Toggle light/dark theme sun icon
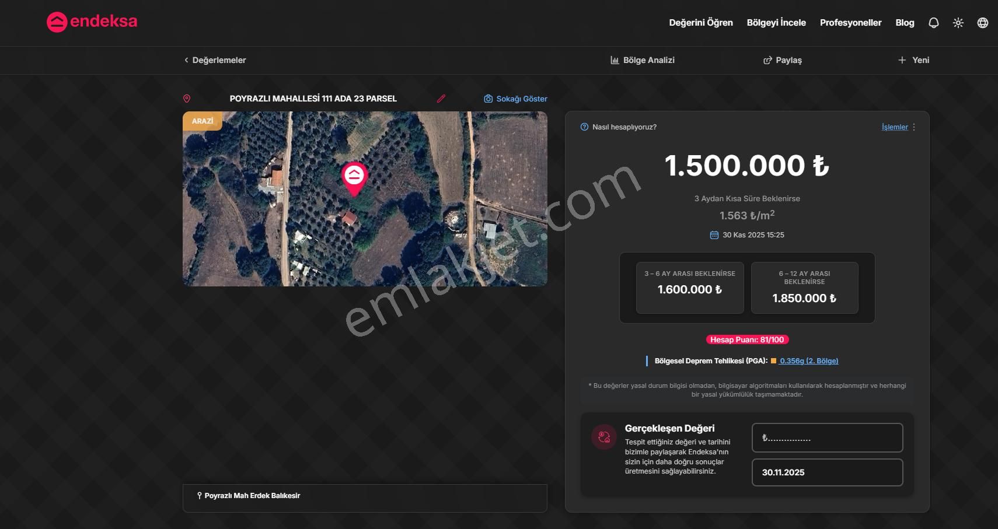Image resolution: width=998 pixels, height=529 pixels. 958,23
